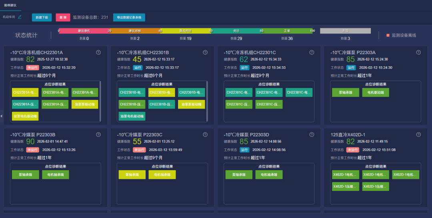Click yellow 泵轴承端 tag in P22303C card
432x218 pixels.
pos(132,174)
